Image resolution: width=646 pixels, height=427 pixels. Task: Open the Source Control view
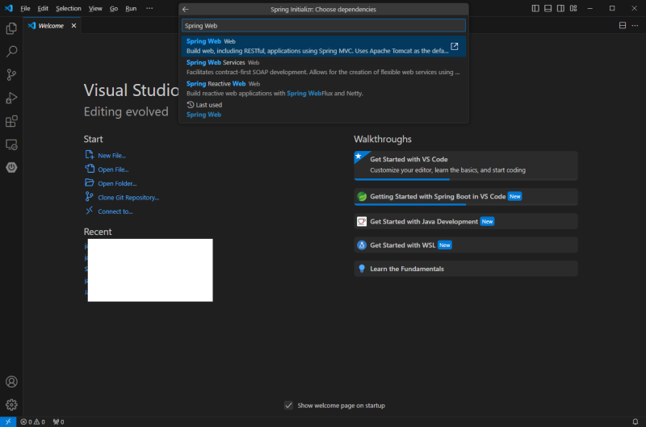tap(11, 74)
